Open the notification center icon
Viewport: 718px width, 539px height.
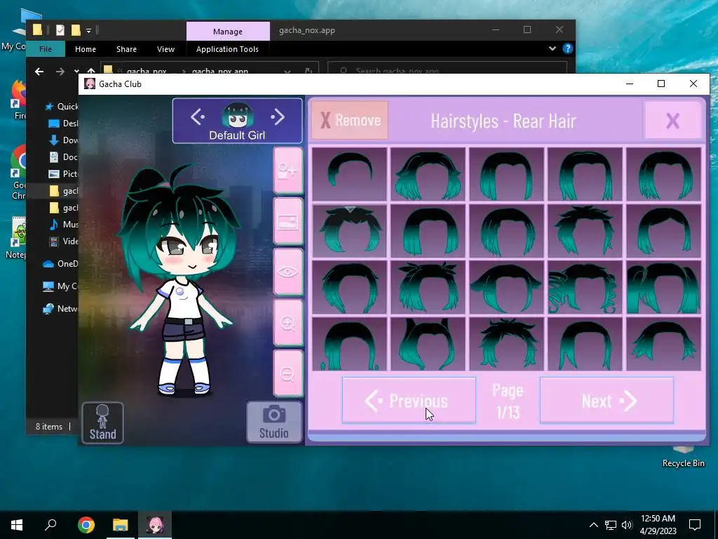point(695,525)
